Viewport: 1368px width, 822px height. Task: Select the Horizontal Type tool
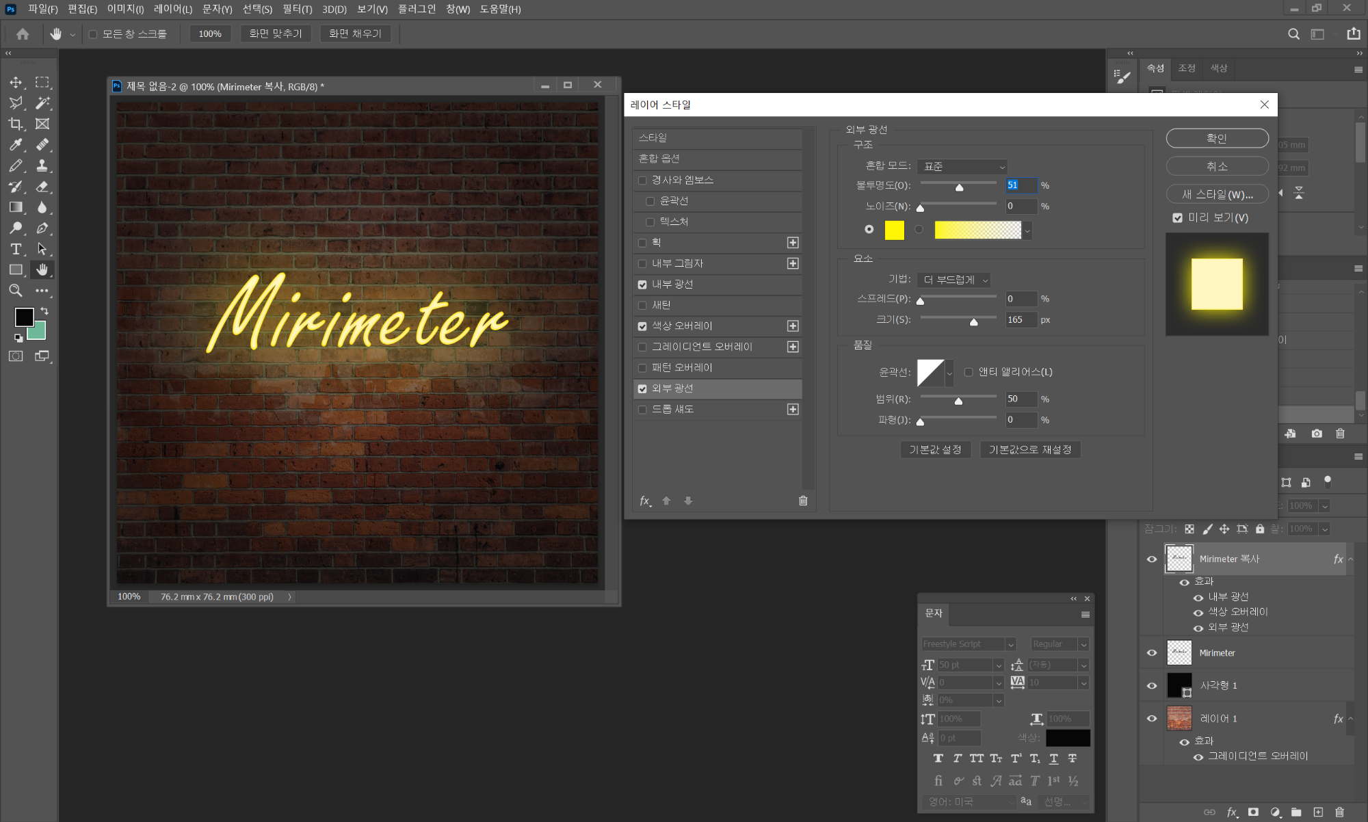(x=16, y=249)
